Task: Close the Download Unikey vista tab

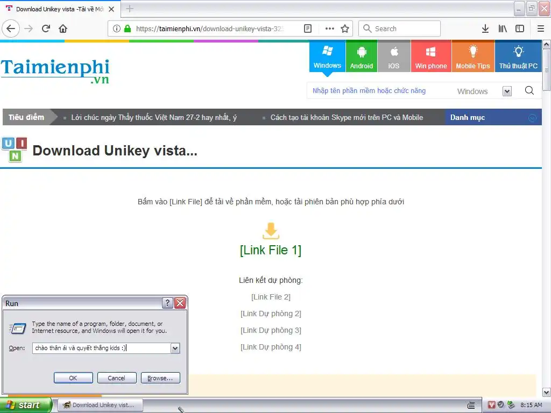Action: coord(111,9)
